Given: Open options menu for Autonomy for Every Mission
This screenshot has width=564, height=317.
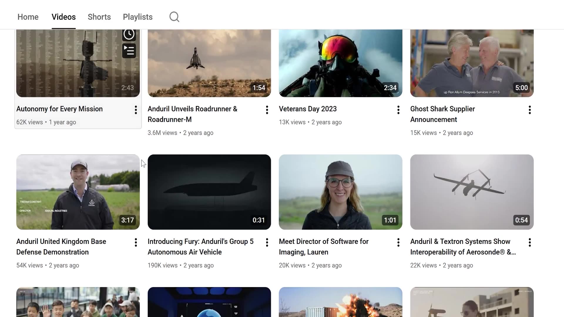Looking at the screenshot, I should [136, 110].
